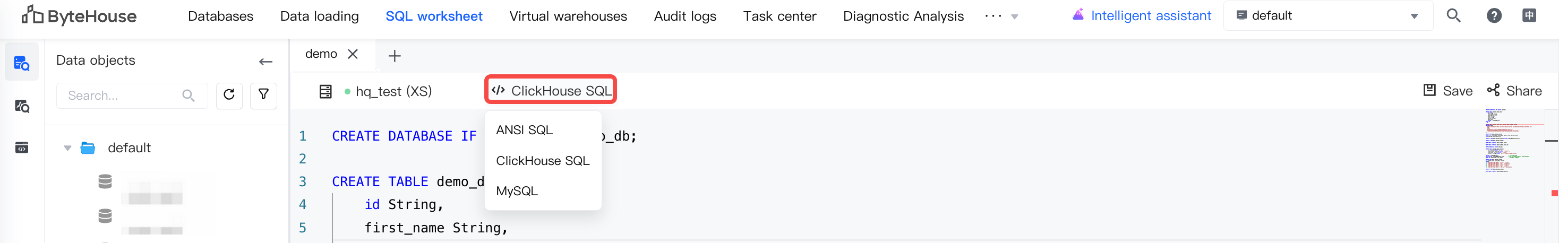Collapse the Data objects panel arrow
This screenshot has width=1559, height=243.
265,62
